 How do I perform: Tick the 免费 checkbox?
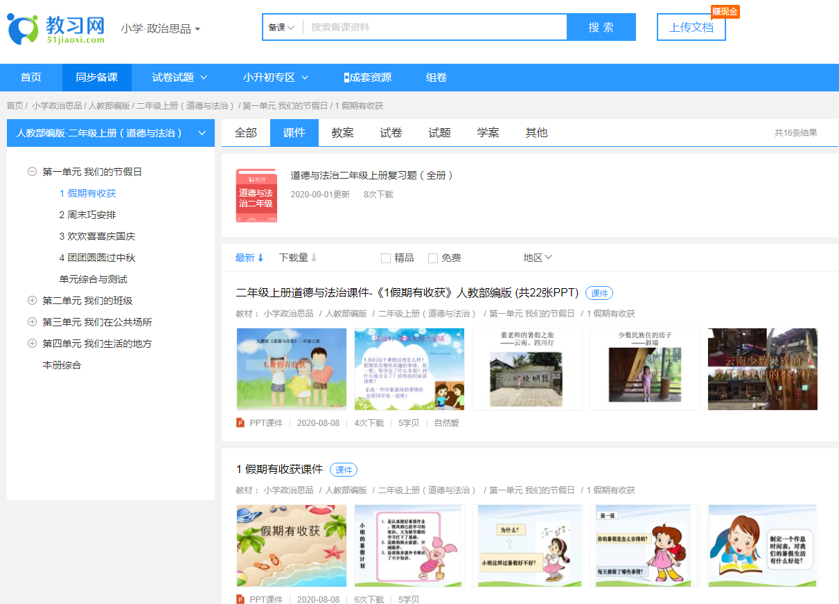433,258
